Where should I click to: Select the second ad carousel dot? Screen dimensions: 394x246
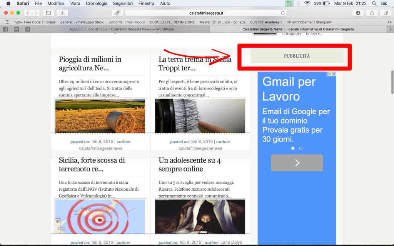pos(301,148)
